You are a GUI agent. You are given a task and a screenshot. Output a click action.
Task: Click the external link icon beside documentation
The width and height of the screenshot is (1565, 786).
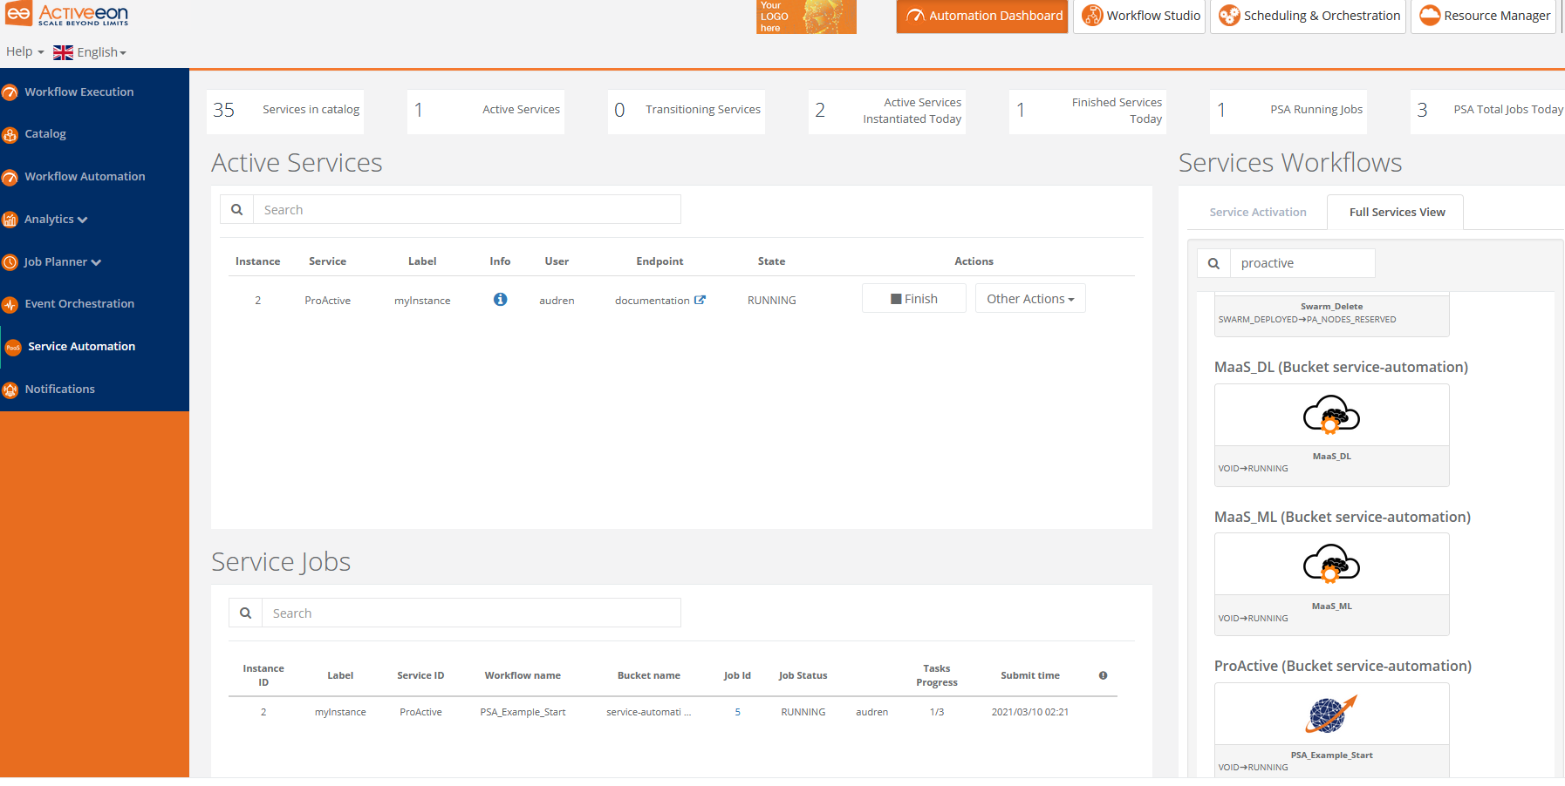tap(700, 300)
